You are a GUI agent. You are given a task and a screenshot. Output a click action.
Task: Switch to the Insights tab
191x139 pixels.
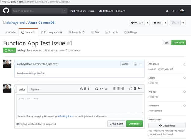[112, 32]
